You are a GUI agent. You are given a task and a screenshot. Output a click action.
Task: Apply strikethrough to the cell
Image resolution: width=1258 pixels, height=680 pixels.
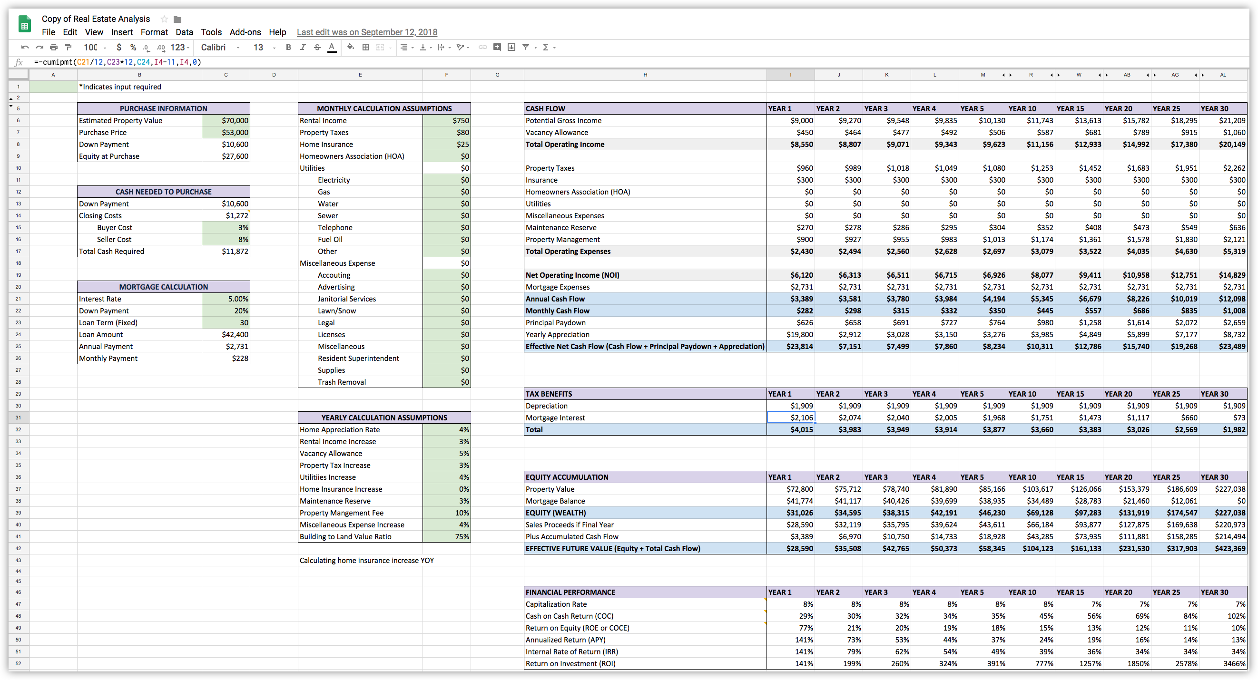coord(317,48)
